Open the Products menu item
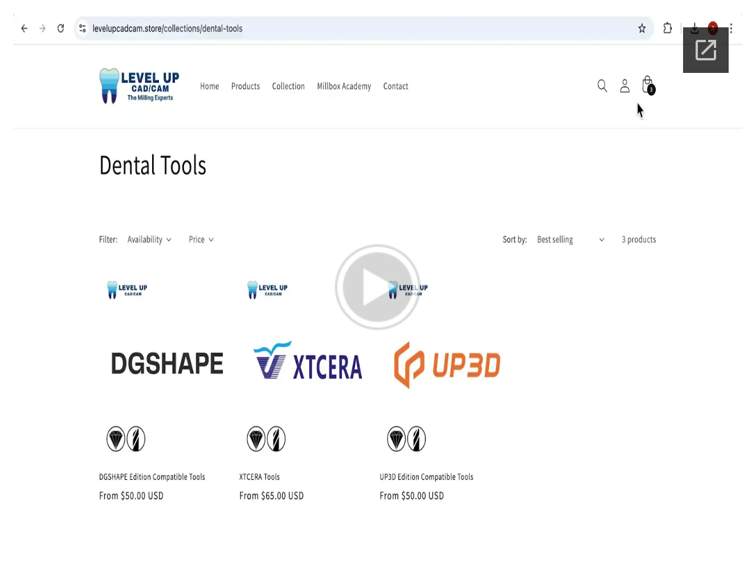 coord(246,86)
